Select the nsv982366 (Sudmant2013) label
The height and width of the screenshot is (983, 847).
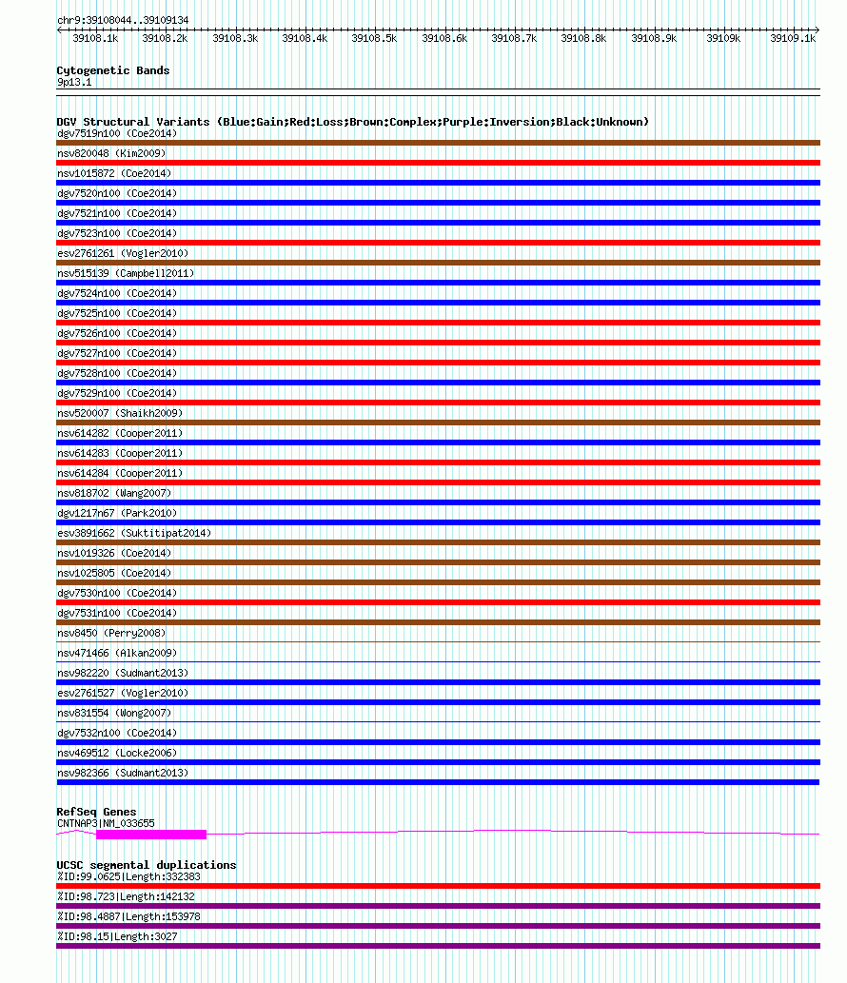tap(123, 773)
